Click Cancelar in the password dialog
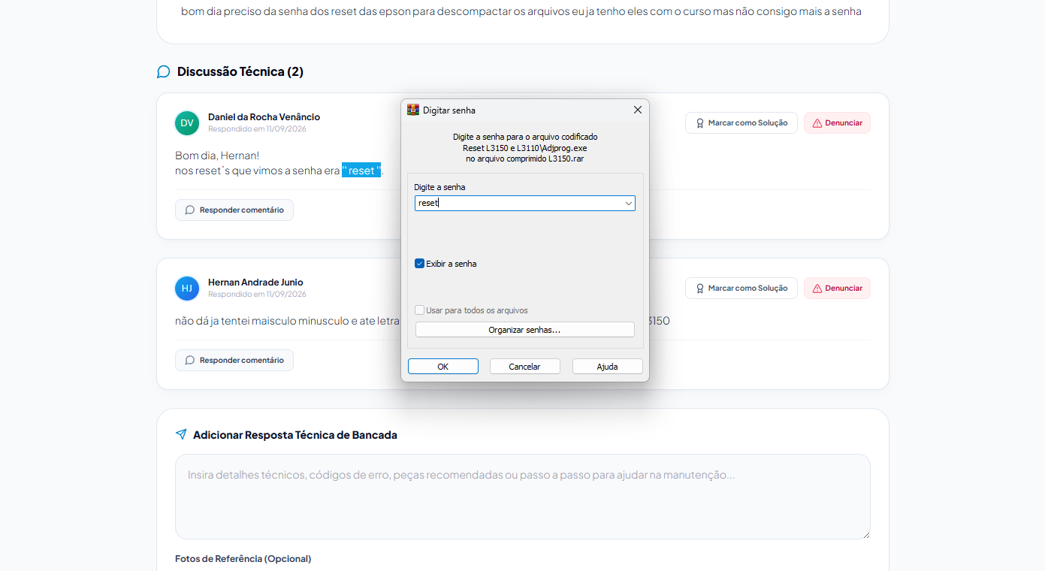The height and width of the screenshot is (571, 1045). tap(525, 367)
